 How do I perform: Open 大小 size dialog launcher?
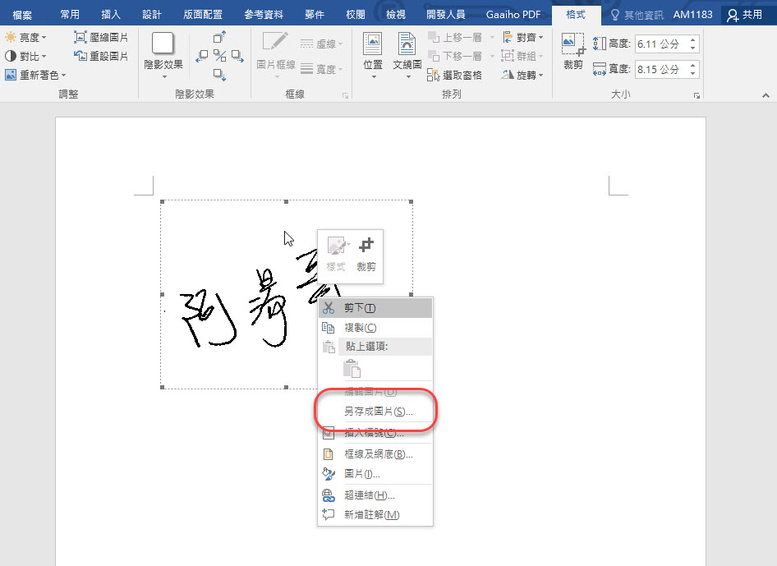(x=697, y=95)
